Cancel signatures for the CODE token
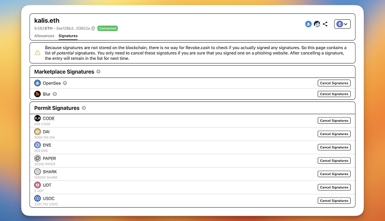The height and width of the screenshot is (221, 385). pyautogui.click(x=334, y=121)
